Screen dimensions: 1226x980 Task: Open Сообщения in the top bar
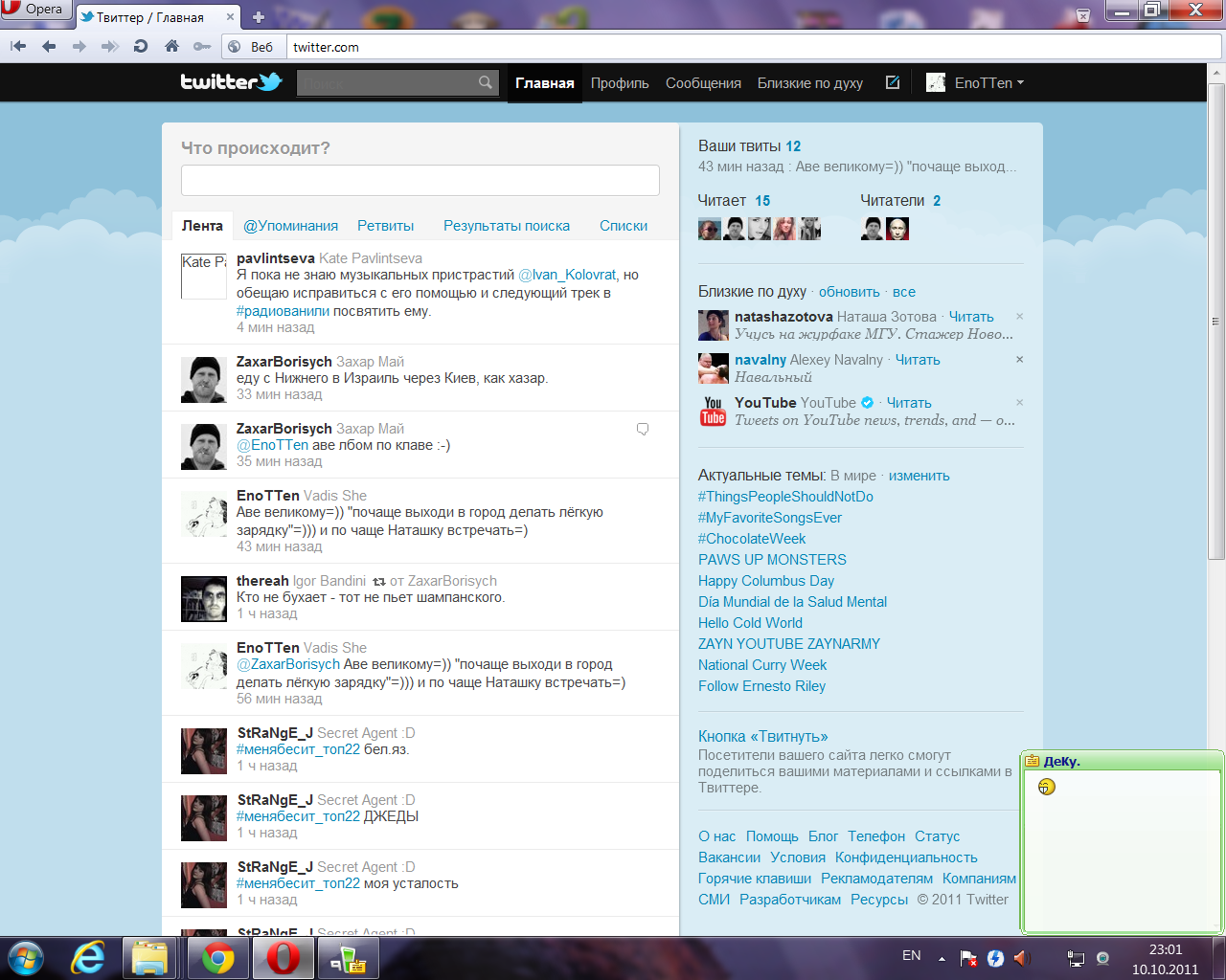703,82
